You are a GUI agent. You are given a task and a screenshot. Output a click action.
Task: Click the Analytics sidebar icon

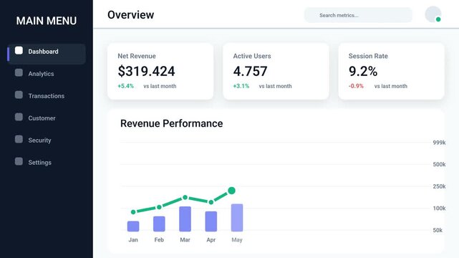19,72
